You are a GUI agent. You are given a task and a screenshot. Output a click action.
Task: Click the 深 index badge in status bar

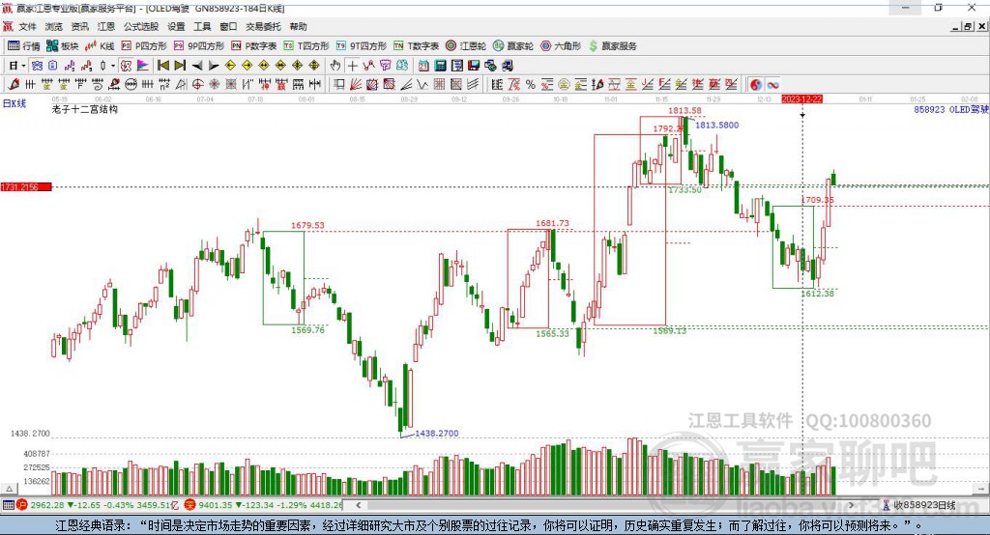tap(190, 505)
